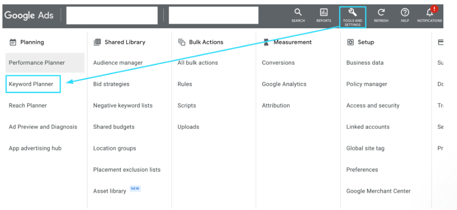Open Global site tag
The width and height of the screenshot is (457, 210).
365,148
